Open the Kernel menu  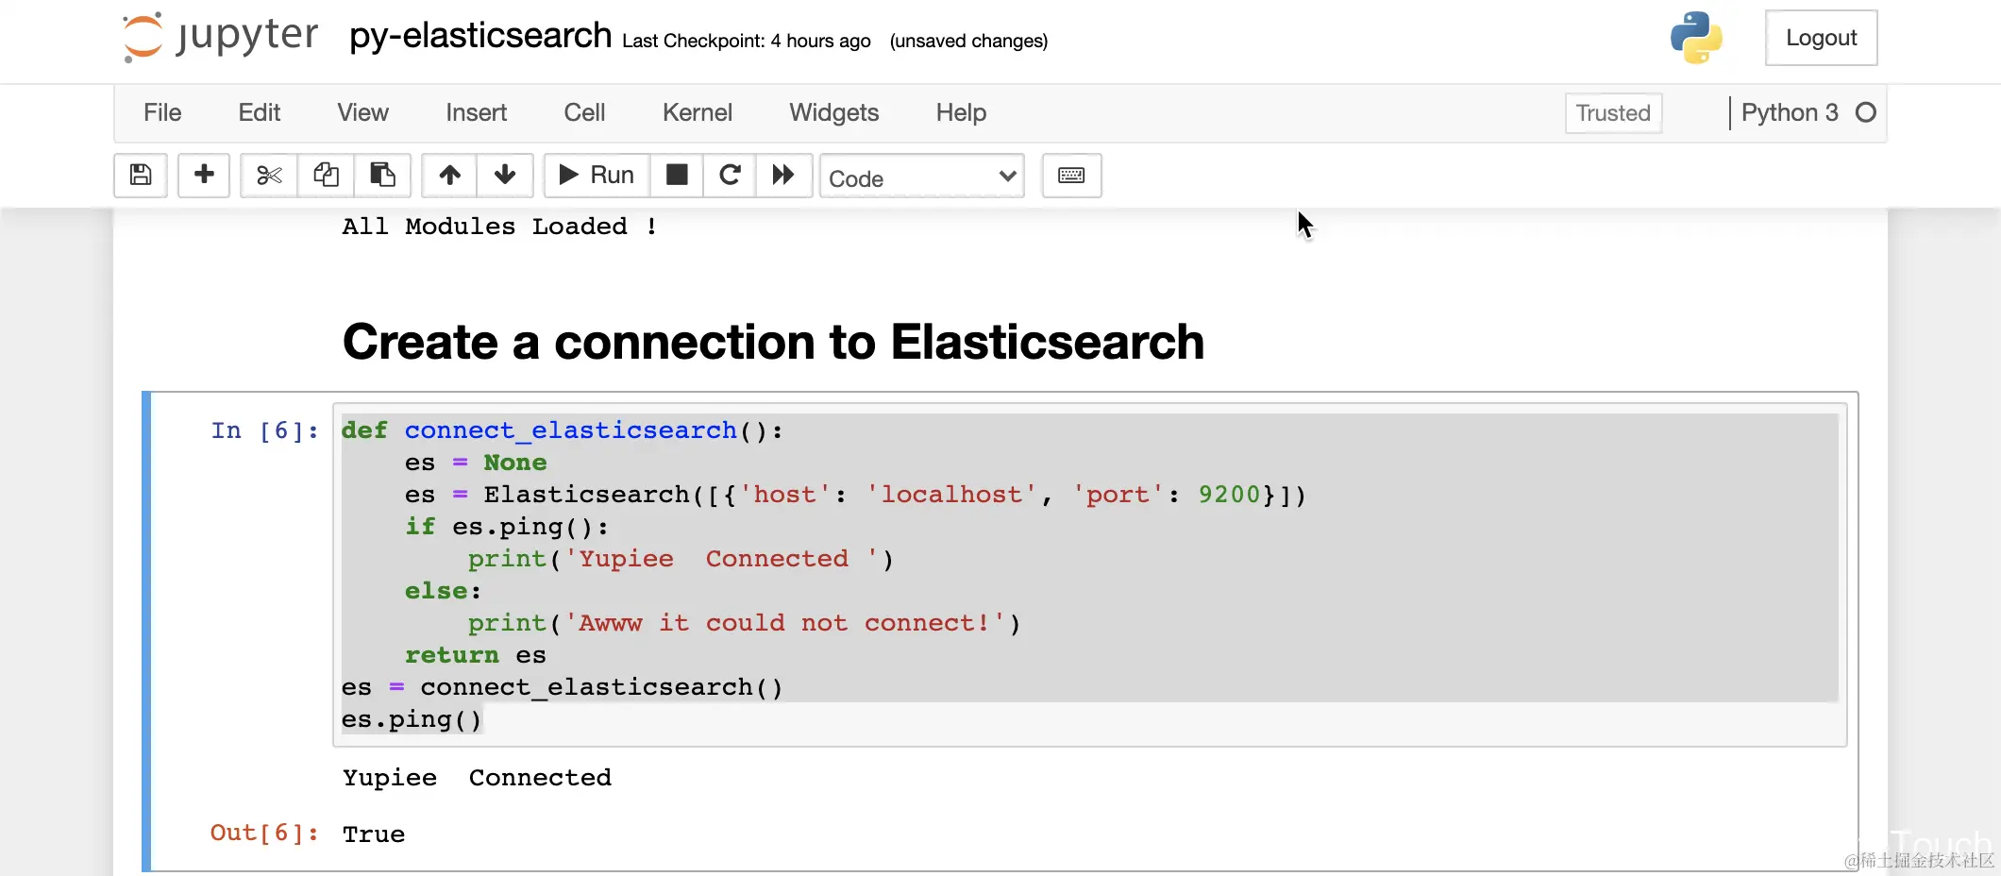tap(697, 112)
